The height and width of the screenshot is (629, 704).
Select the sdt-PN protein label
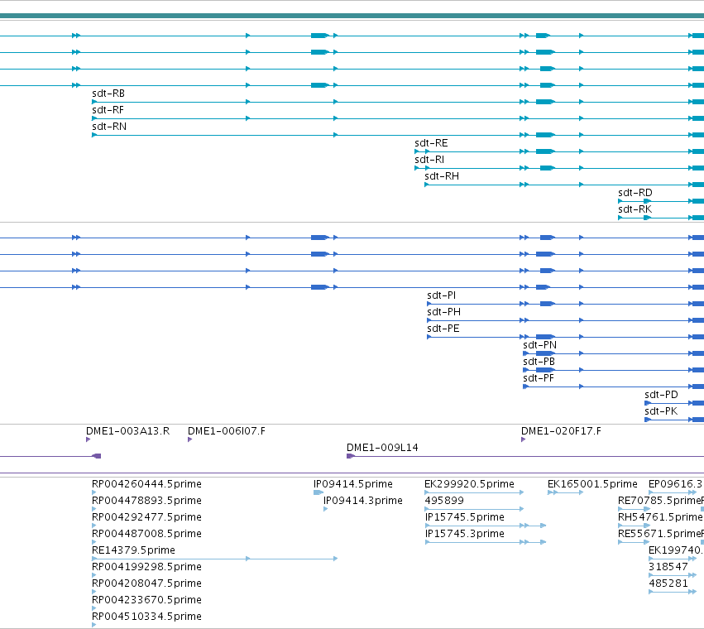pos(539,345)
